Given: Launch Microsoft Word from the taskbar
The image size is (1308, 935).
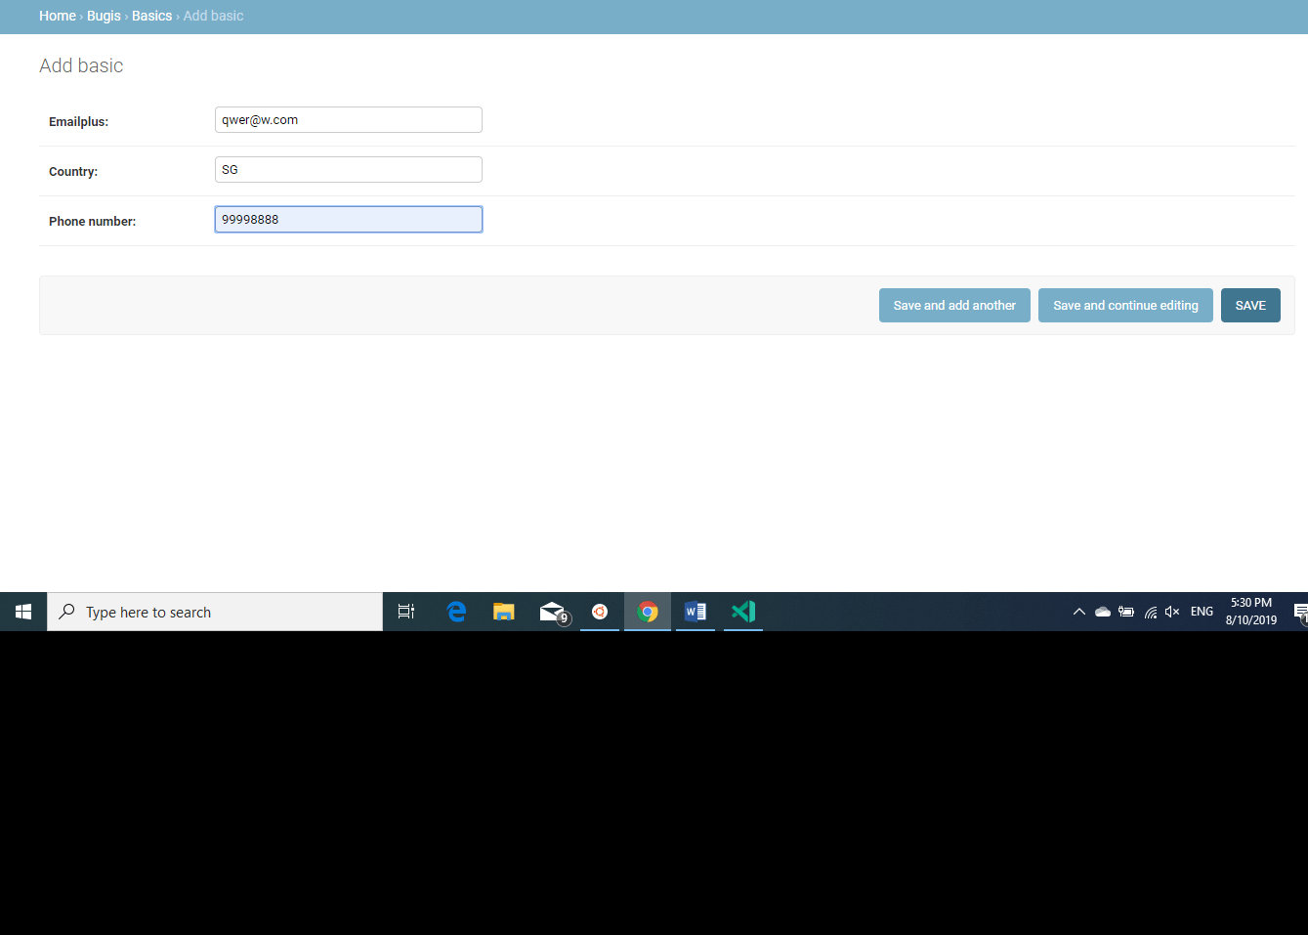Looking at the screenshot, I should pyautogui.click(x=695, y=612).
